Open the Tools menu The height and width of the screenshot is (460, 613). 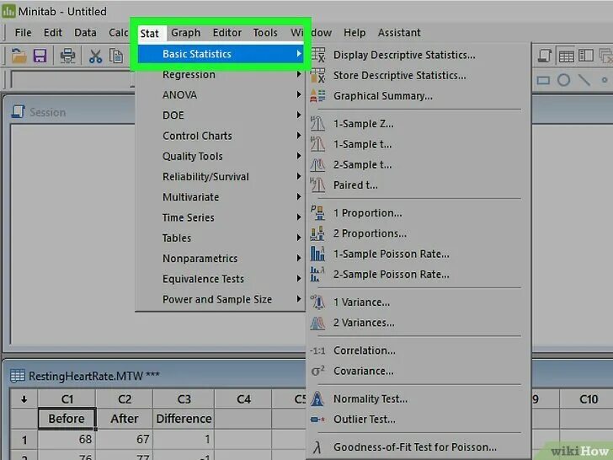265,33
